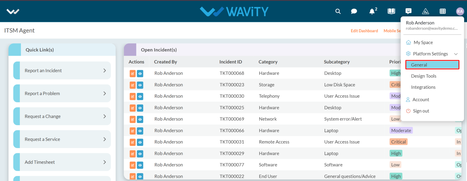Select My Space from user menu

pyautogui.click(x=423, y=42)
